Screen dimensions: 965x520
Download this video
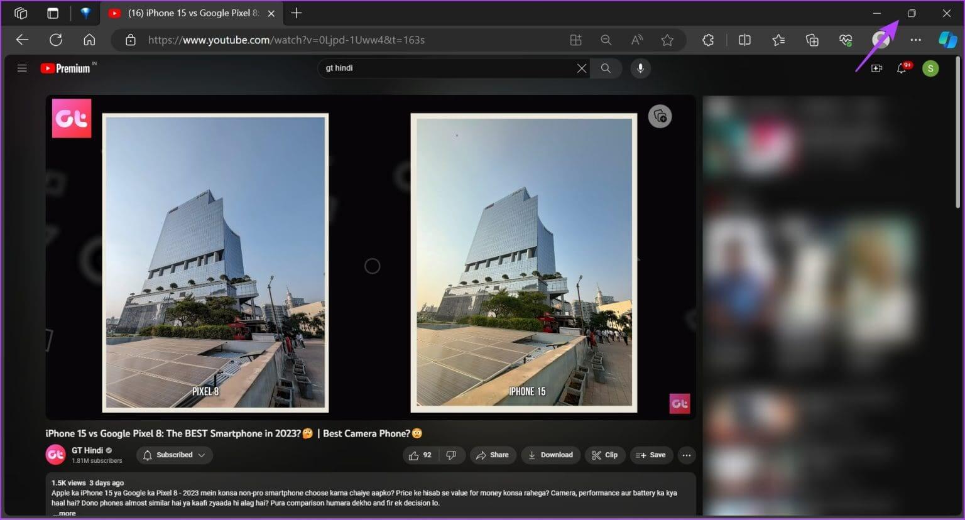click(550, 455)
